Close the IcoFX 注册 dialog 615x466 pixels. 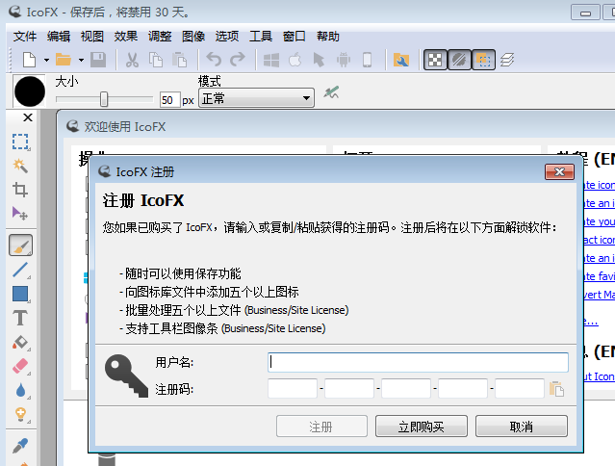[x=559, y=171]
